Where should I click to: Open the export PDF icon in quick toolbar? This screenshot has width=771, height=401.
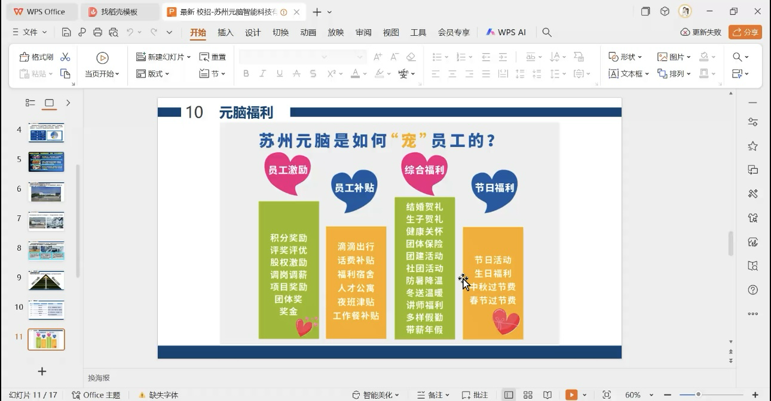[x=82, y=32]
